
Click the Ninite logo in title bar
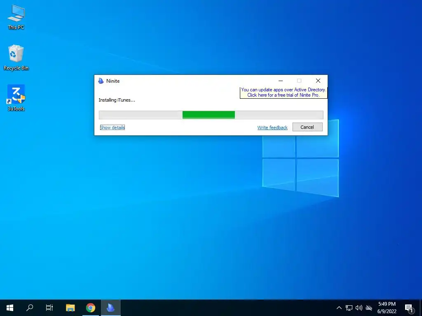[x=101, y=81]
